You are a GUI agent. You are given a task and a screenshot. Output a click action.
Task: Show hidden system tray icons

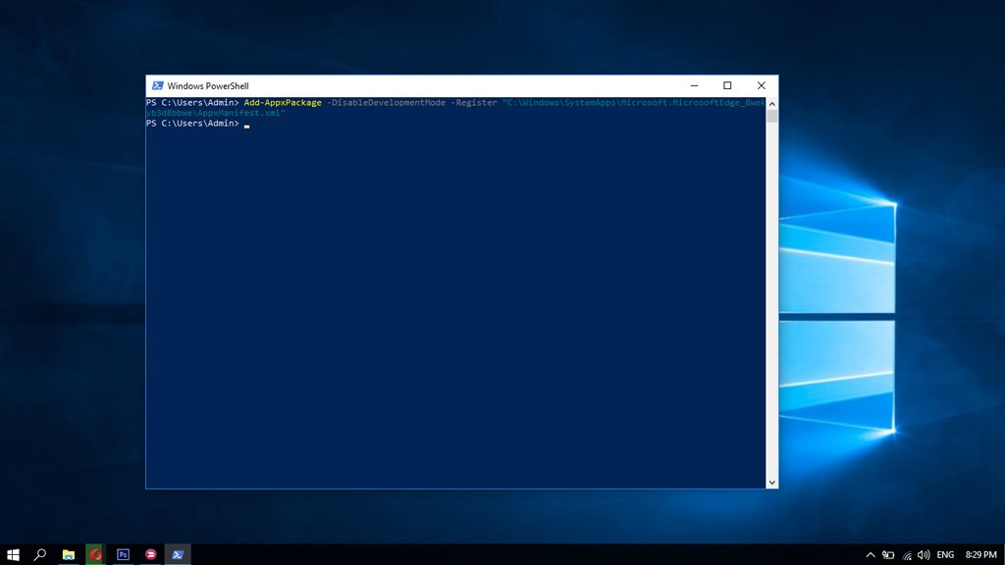point(870,555)
